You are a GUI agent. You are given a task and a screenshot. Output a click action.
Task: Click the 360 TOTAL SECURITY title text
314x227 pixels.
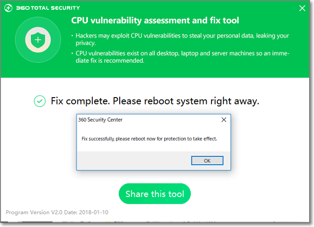pos(48,8)
